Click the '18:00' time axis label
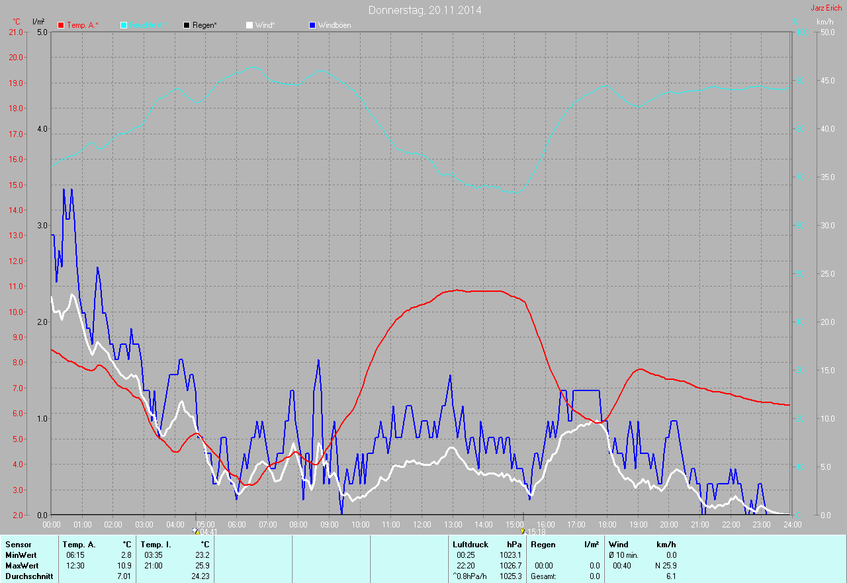The height and width of the screenshot is (583, 847). coord(607,525)
